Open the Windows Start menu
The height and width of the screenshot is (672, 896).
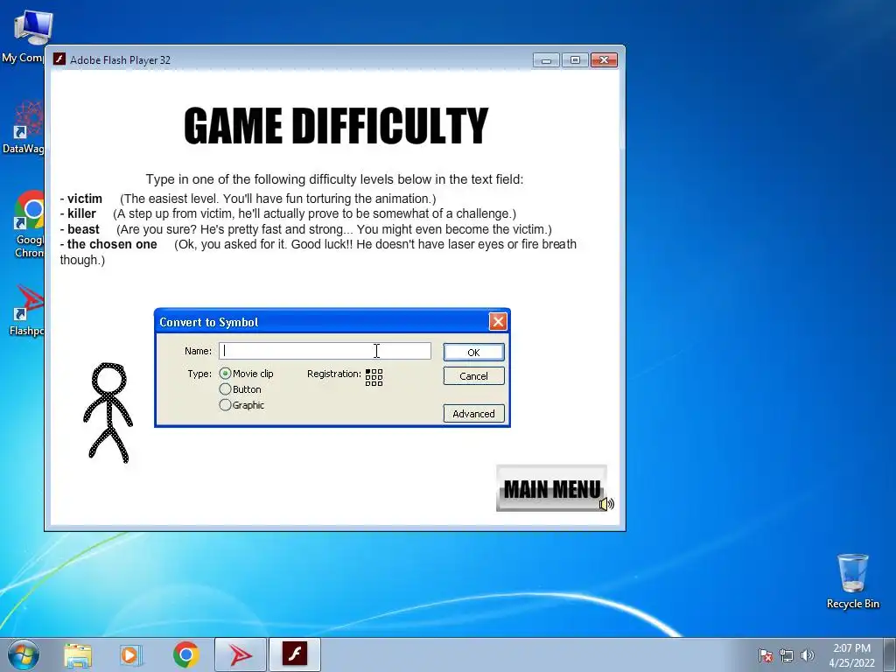tap(24, 654)
